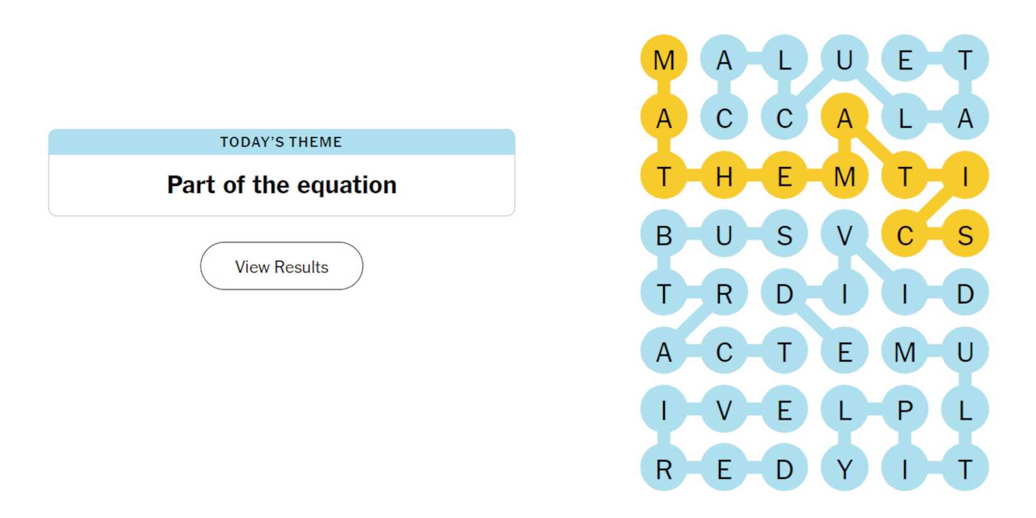Click the yellow I at the right of row three
1036x518 pixels.
[965, 176]
